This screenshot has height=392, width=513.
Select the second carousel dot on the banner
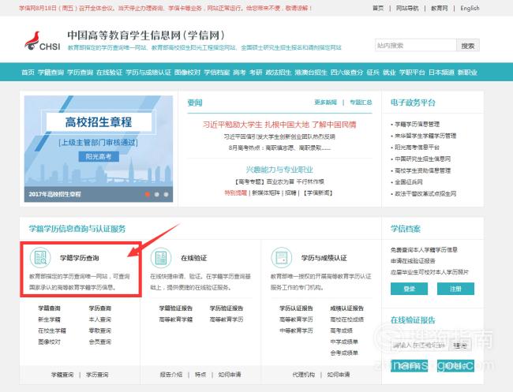point(157,194)
